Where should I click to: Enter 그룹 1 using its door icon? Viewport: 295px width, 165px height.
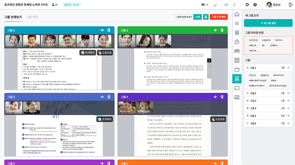pos(109,30)
